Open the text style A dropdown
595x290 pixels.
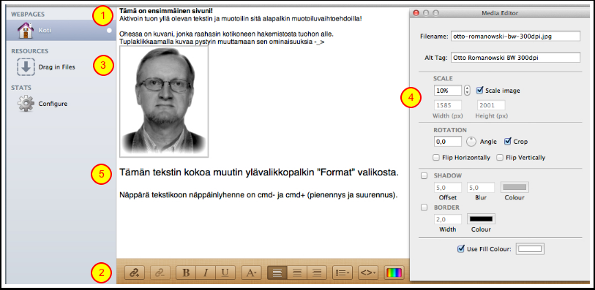click(252, 272)
